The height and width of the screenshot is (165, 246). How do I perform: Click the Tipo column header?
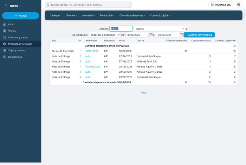tap(54, 41)
